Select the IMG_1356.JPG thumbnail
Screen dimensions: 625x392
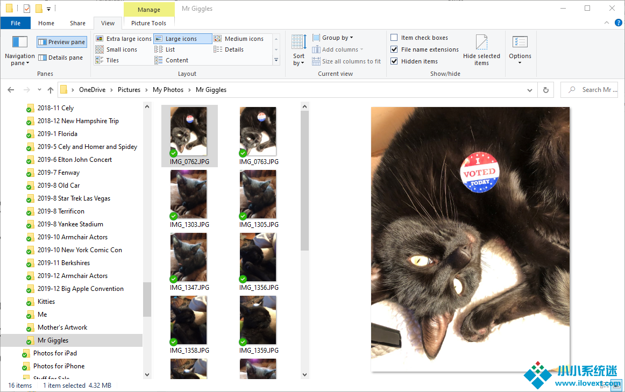[x=259, y=262]
